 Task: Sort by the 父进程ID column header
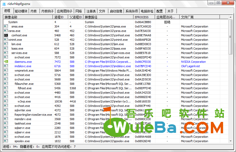(76, 17)
